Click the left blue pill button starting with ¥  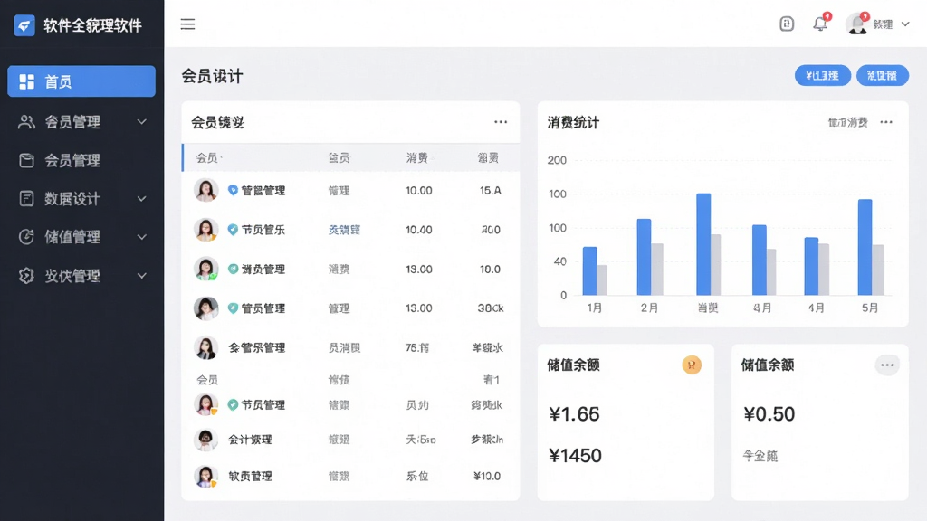822,76
